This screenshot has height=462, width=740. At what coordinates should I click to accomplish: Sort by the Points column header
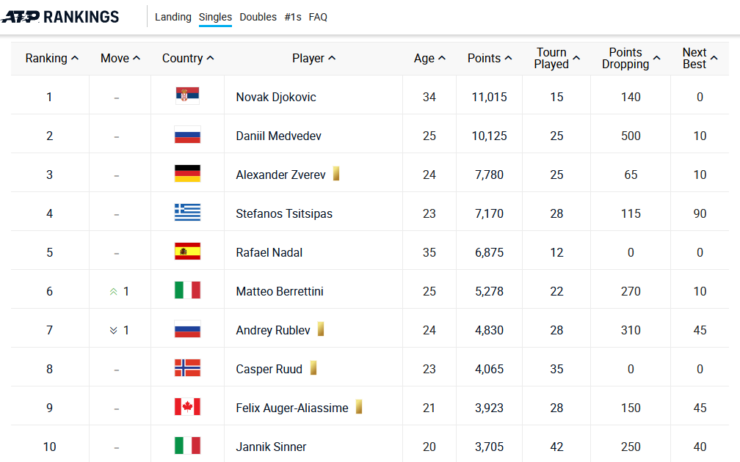[x=490, y=58]
